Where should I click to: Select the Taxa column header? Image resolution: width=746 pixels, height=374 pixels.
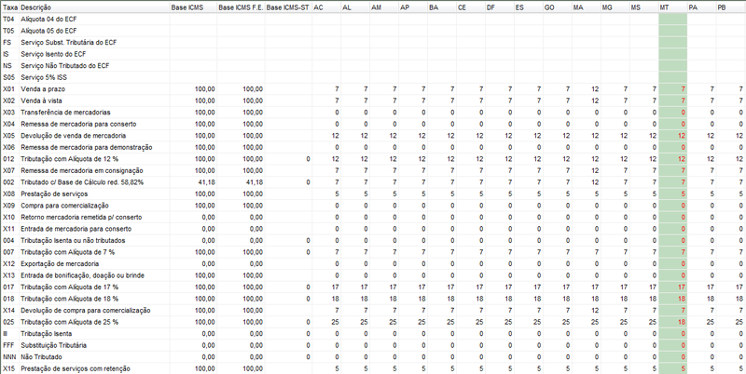coord(9,7)
